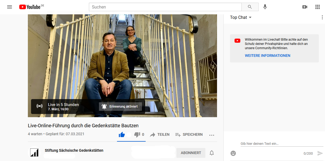Toggle the thumbs-down dislike button
Screen dimensions: 325x161
(137, 135)
